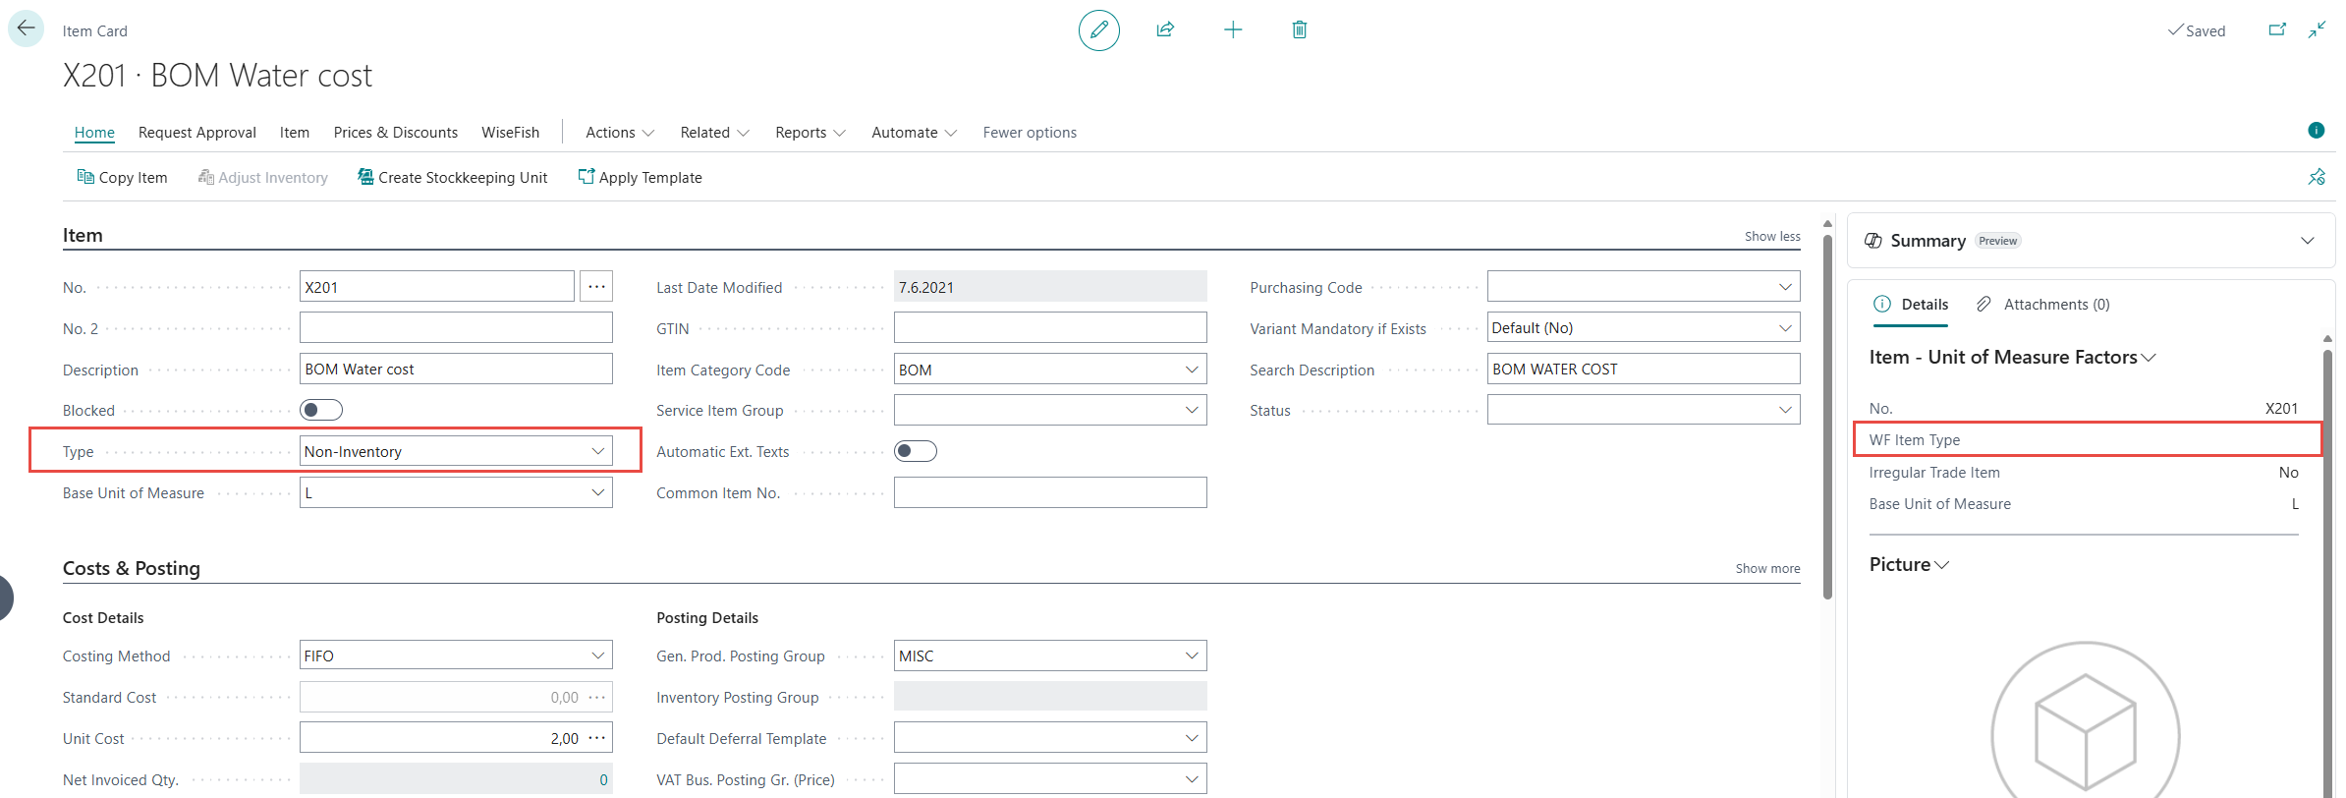The width and height of the screenshot is (2346, 798).
Task: Click the main page vertical scrollbar
Action: (1827, 413)
